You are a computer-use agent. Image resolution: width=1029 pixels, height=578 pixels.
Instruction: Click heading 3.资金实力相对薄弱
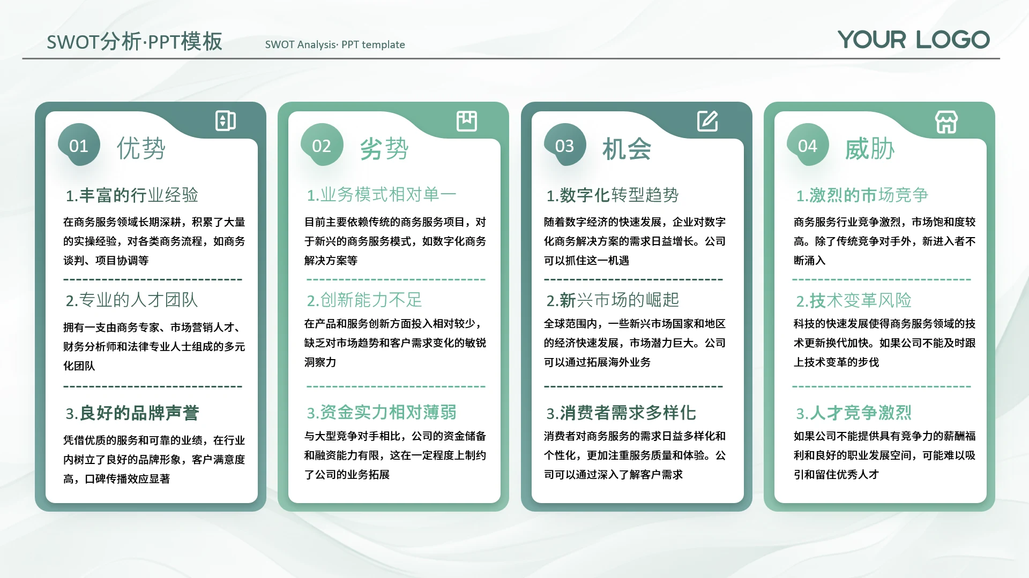(x=381, y=412)
